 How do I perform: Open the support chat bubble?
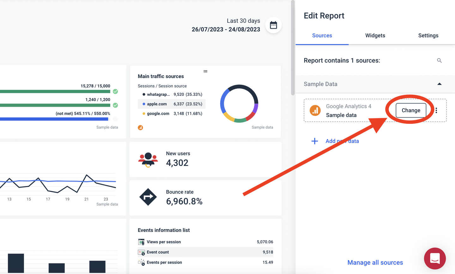[435, 258]
